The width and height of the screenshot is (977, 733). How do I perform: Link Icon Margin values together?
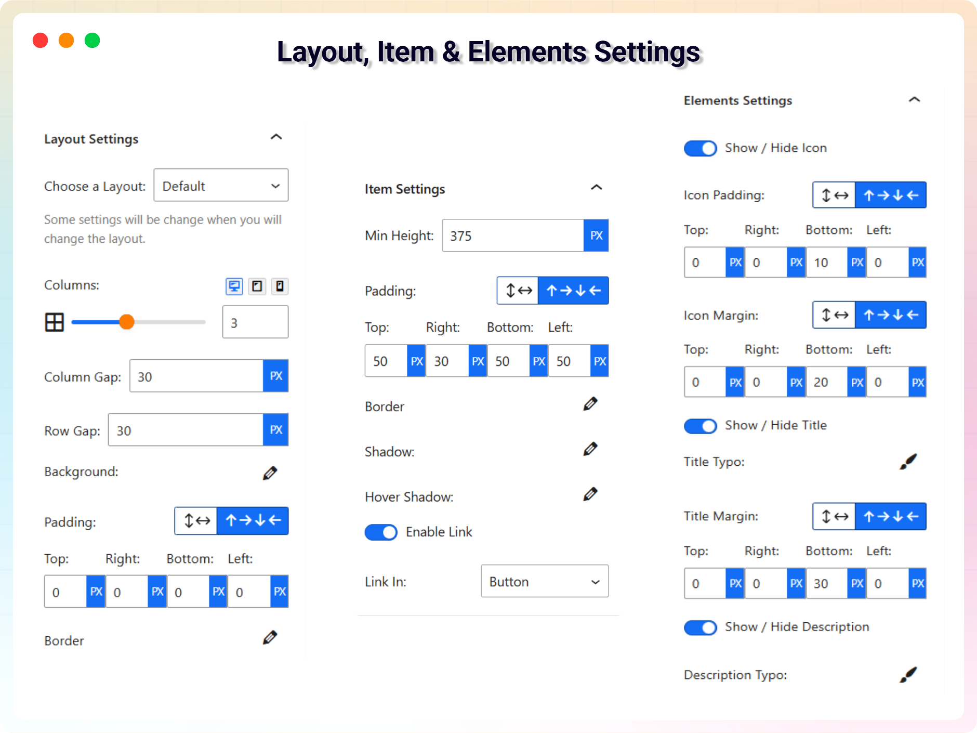tap(834, 315)
